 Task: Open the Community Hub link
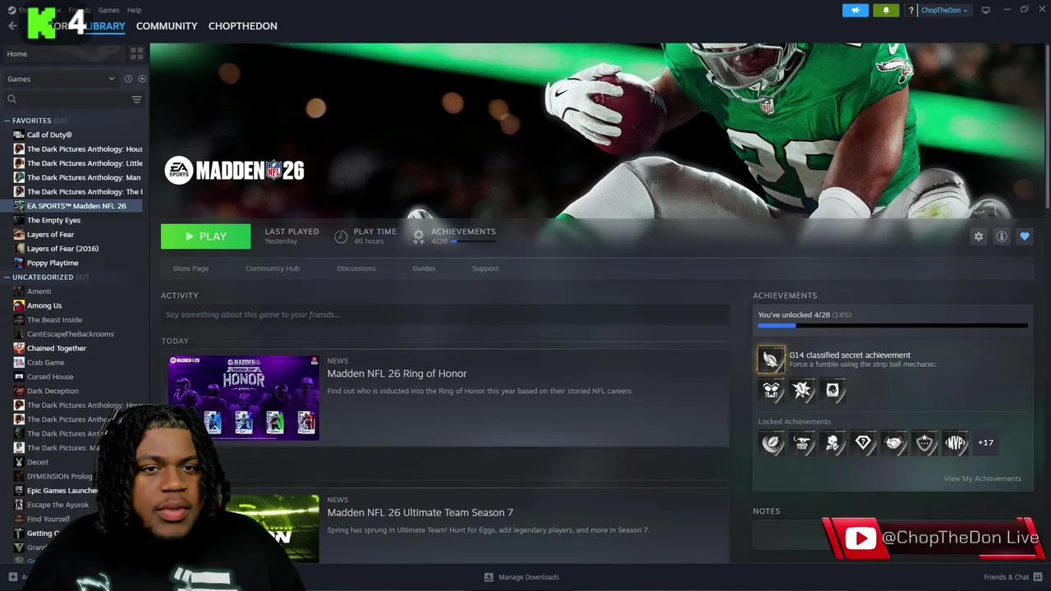tap(273, 268)
